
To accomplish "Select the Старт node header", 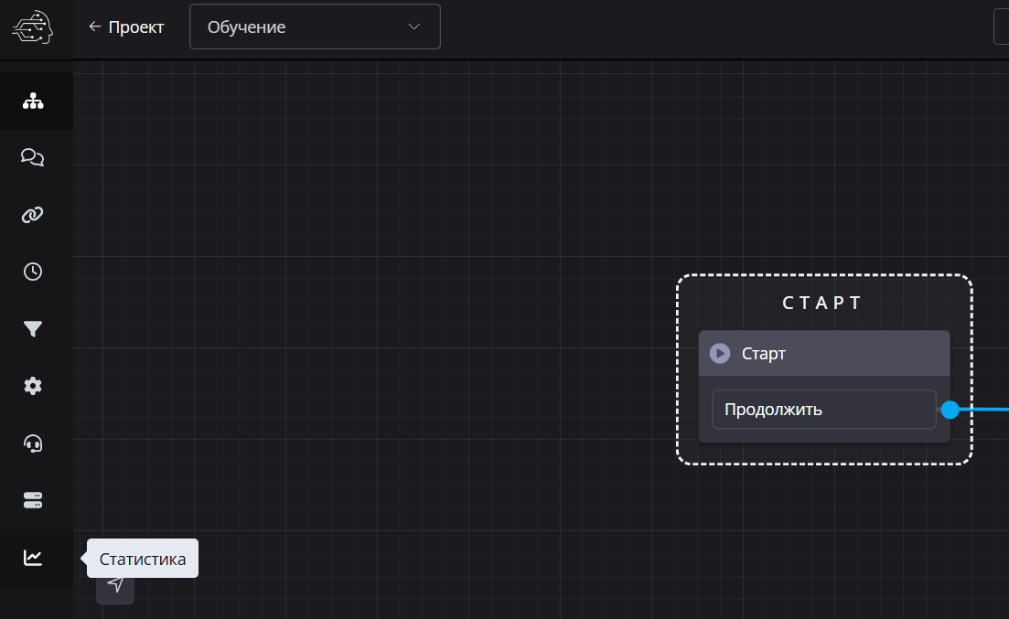I will [823, 353].
